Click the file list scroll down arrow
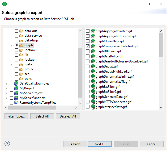This screenshot has width=167, height=151. [x=161, y=107]
